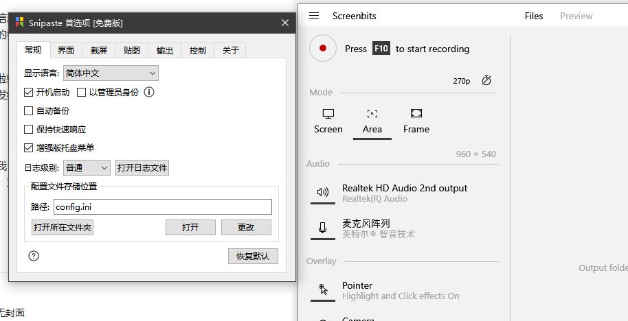Click the 更改 button

point(246,228)
